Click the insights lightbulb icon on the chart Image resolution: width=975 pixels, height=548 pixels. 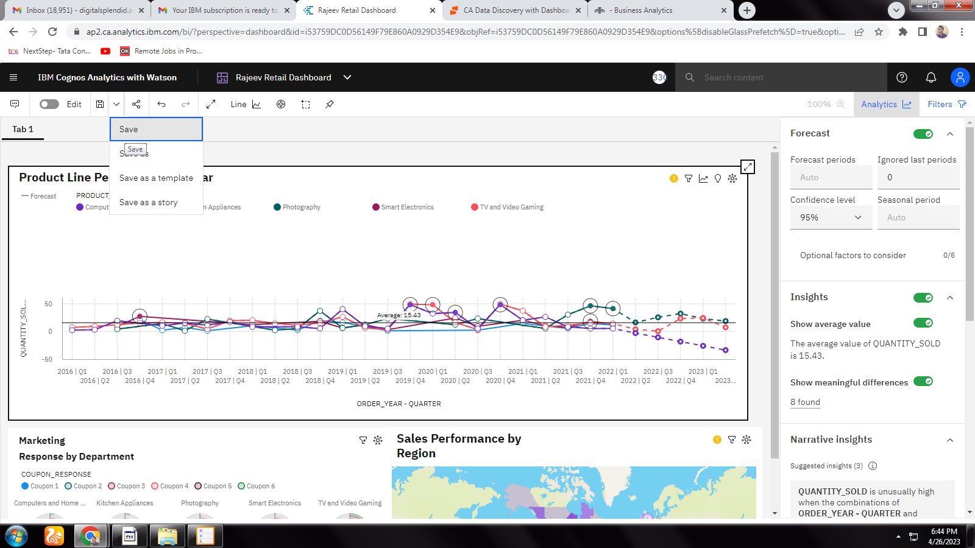point(718,178)
